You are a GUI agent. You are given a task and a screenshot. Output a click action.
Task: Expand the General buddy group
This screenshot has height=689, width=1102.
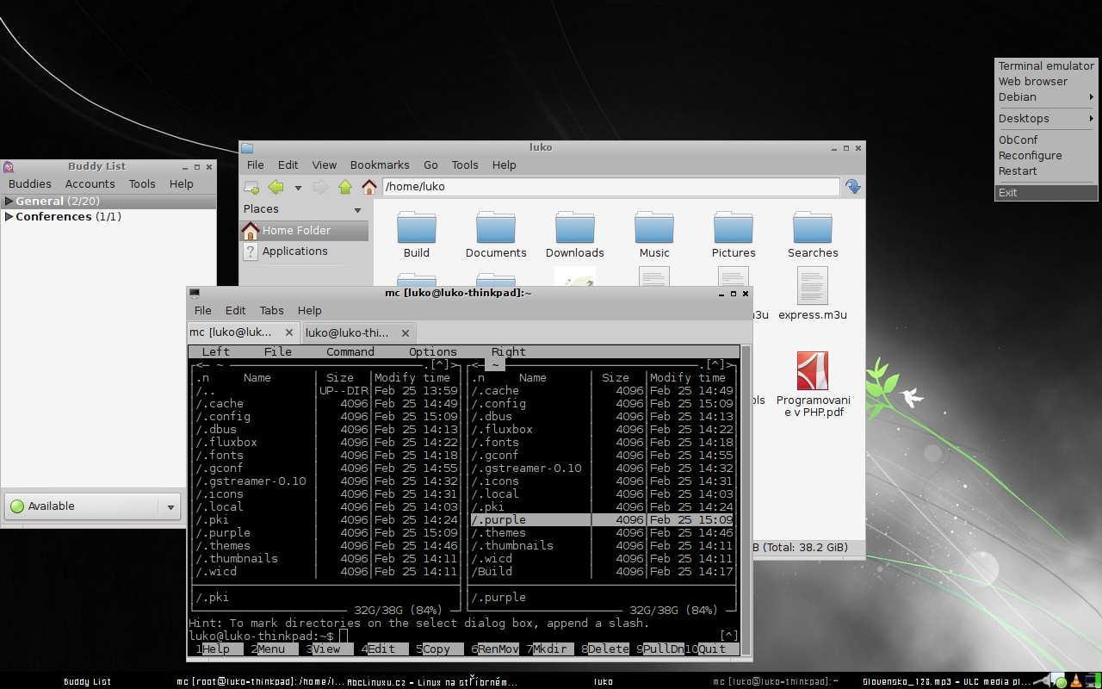coord(9,202)
